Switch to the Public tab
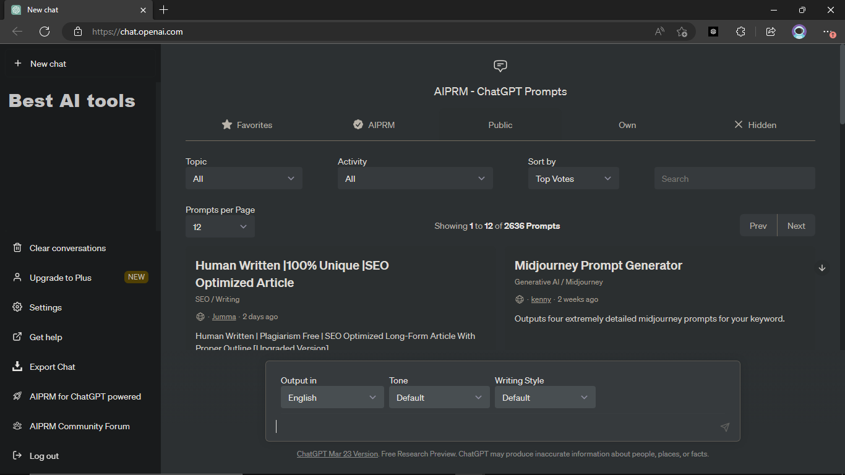The image size is (845, 475). (x=500, y=125)
